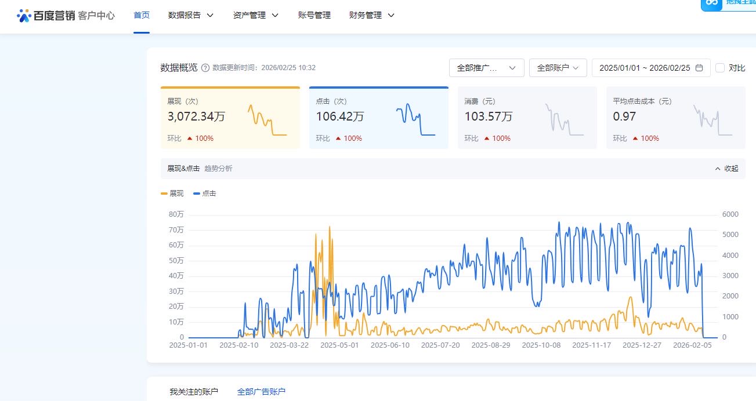Click the 点击 sparkline mini chart
The image size is (756, 401).
click(x=415, y=120)
